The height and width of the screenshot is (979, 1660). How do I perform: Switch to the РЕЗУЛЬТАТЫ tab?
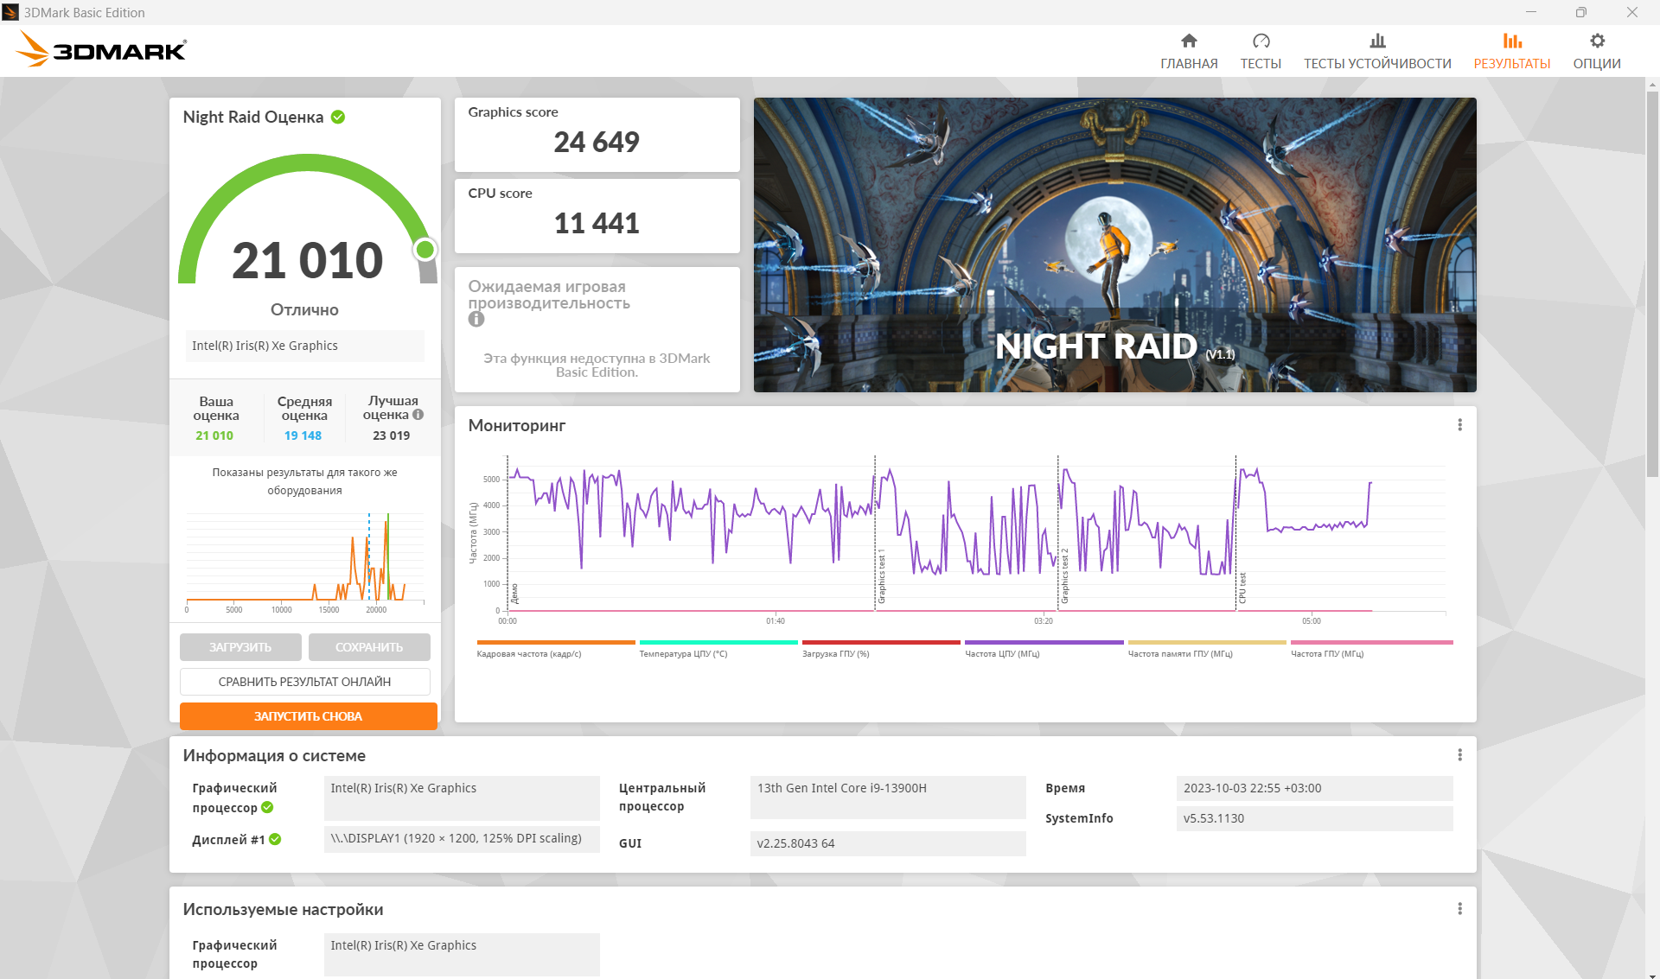(x=1511, y=52)
